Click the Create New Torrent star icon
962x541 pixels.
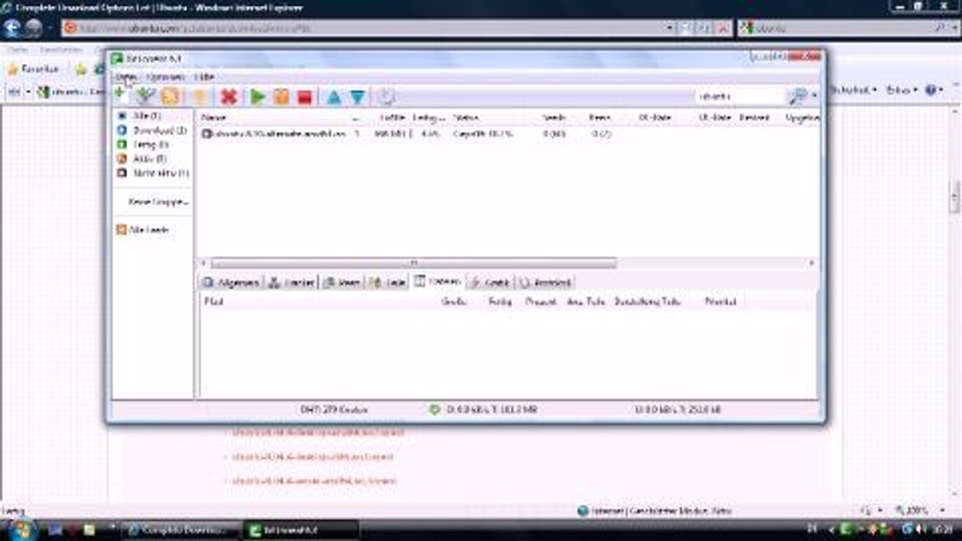pos(198,96)
